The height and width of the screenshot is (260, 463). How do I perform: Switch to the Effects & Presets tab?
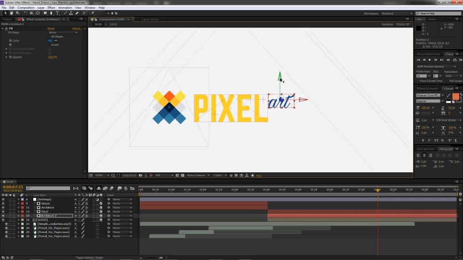pos(427,89)
